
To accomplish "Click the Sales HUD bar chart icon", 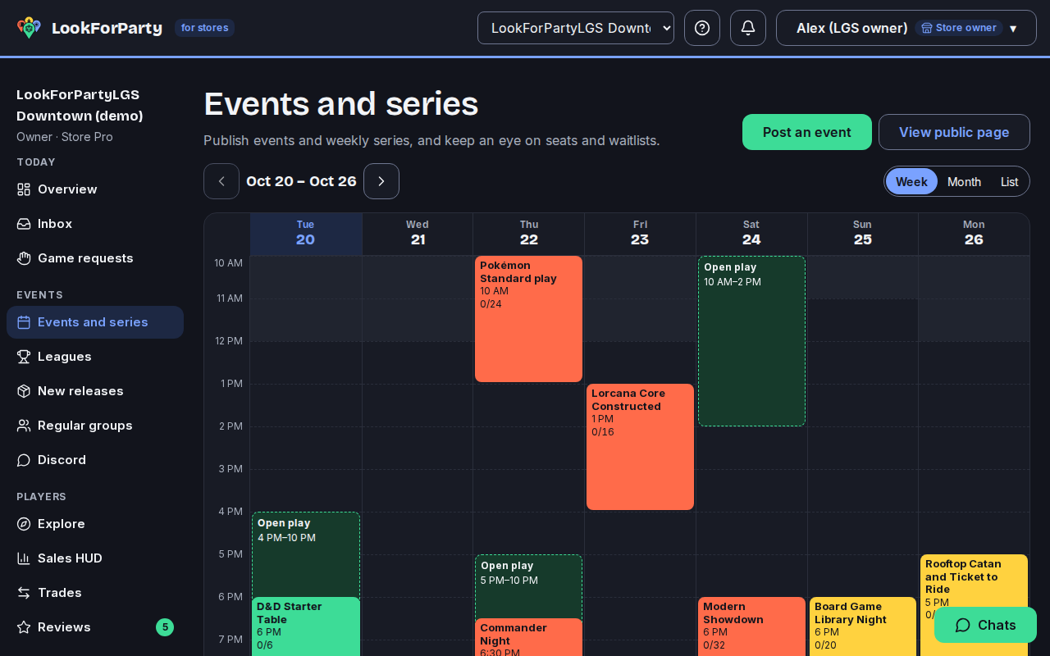I will click(24, 558).
